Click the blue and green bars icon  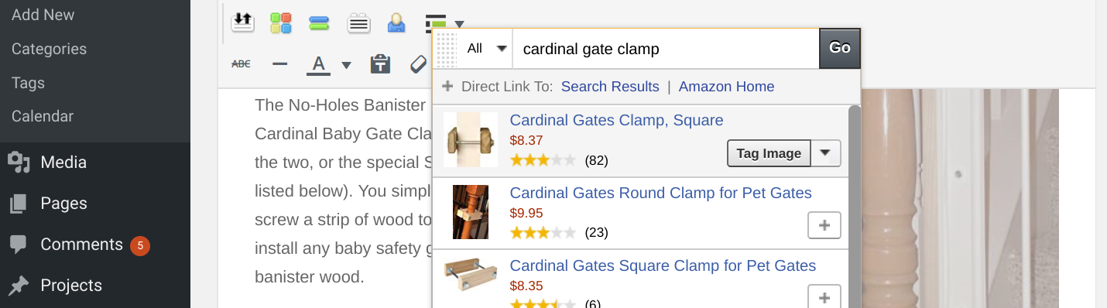pos(319,23)
